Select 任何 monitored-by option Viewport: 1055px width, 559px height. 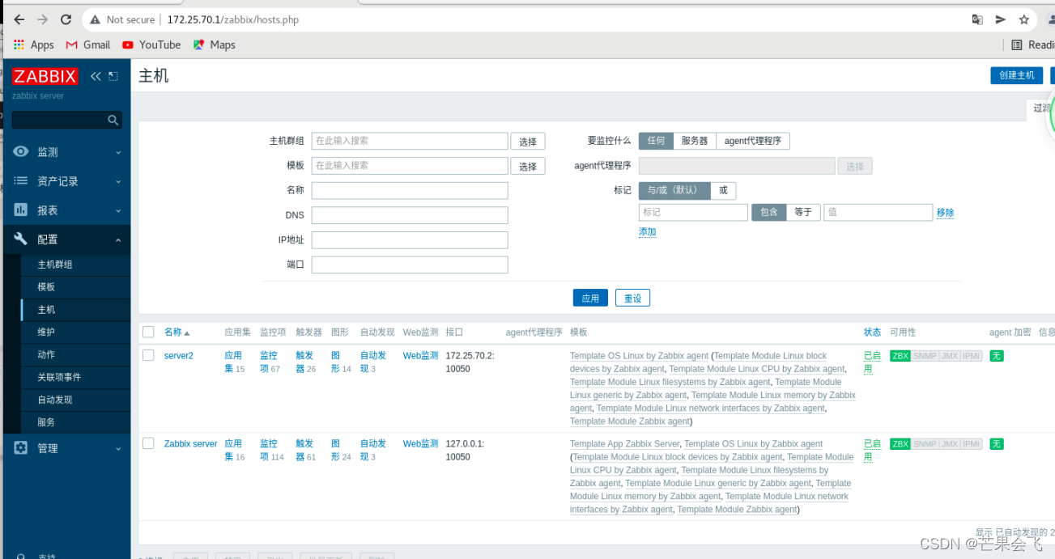(x=656, y=141)
